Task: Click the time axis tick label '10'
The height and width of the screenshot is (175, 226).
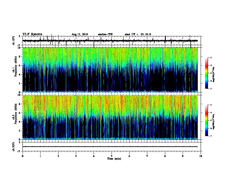Action: pos(201,156)
